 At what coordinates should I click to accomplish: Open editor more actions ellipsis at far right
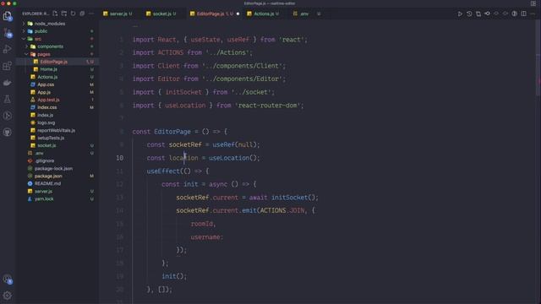533,14
